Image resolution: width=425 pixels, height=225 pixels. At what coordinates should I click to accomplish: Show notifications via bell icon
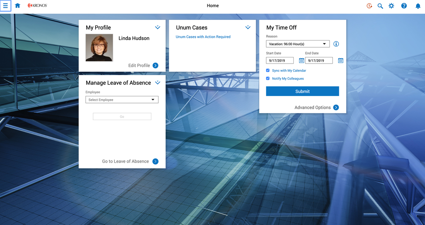tap(418, 6)
